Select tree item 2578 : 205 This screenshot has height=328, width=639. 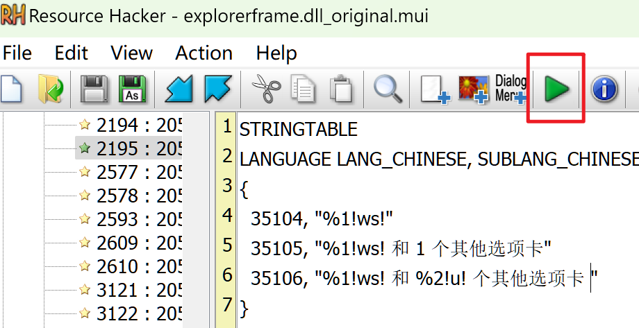pyautogui.click(x=139, y=196)
